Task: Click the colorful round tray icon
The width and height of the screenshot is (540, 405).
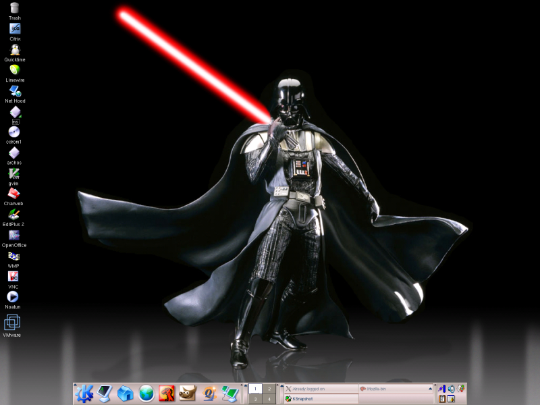Action: (460, 389)
